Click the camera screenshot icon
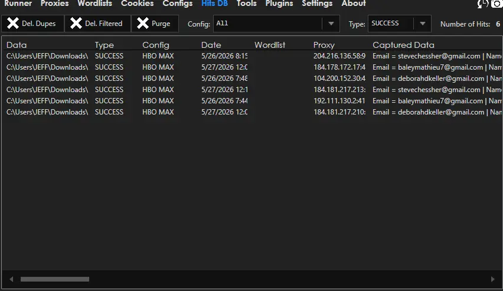 click(x=497, y=4)
